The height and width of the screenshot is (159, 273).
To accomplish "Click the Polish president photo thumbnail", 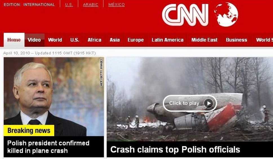I will click(54, 97).
